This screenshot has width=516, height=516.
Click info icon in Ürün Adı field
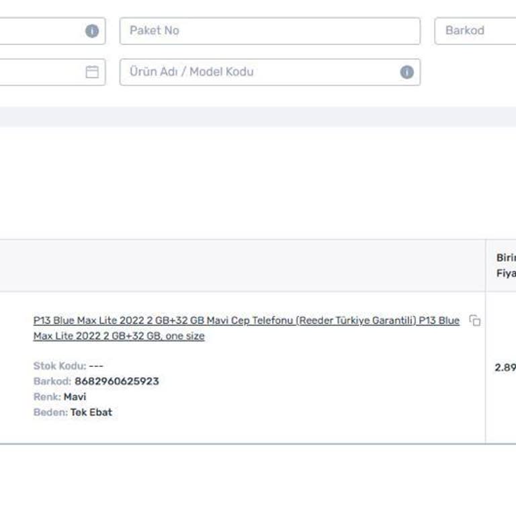(x=406, y=72)
